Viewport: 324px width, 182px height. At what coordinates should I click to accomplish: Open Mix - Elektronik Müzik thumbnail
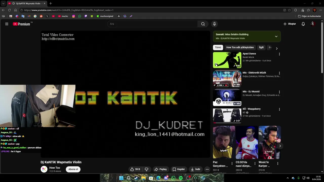point(227,79)
